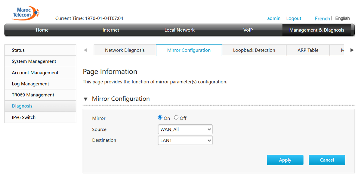The image size is (361, 187).
Task: Open the Home menu
Action: pyautogui.click(x=42, y=30)
